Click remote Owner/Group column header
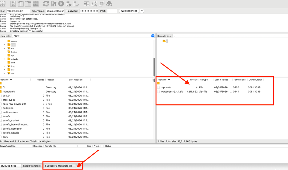The width and height of the screenshot is (288, 170). coord(255,80)
